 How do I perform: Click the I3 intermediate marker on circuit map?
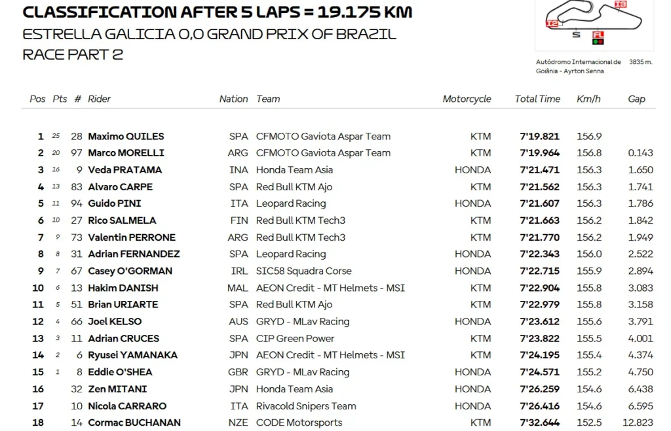(x=621, y=5)
